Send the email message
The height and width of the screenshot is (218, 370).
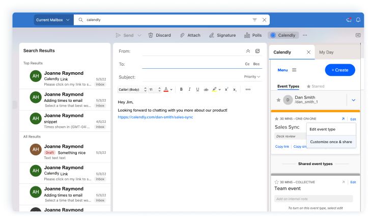click(125, 35)
